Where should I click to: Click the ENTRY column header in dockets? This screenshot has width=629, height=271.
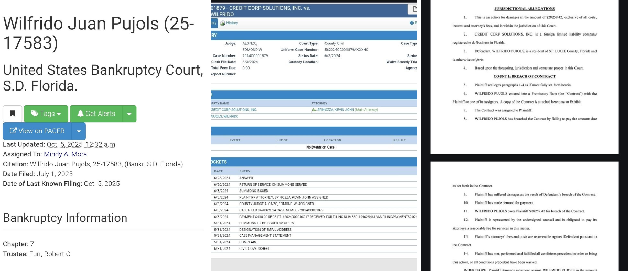coord(245,171)
